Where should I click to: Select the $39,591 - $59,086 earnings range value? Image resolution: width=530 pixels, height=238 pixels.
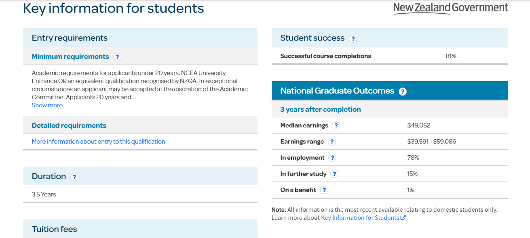[x=432, y=142]
